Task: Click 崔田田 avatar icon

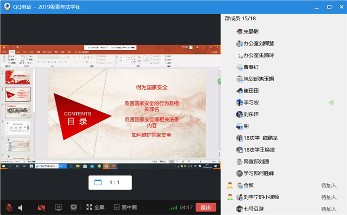Action: point(239,91)
